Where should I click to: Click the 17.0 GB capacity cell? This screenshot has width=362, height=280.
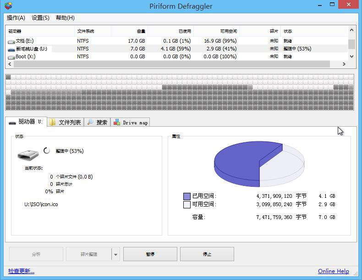pyautogui.click(x=137, y=41)
